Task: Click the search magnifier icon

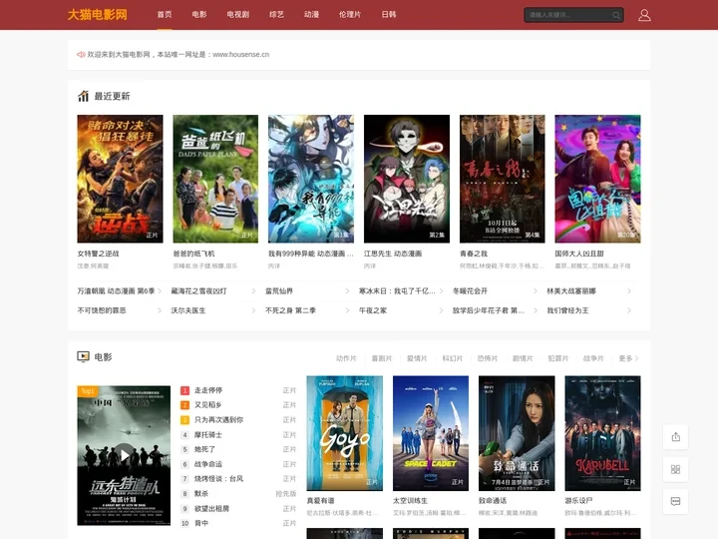Action: tap(616, 15)
